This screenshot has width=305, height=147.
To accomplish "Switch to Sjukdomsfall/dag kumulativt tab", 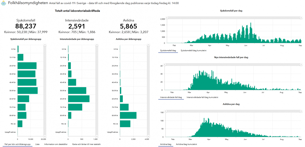I will 193,50.
